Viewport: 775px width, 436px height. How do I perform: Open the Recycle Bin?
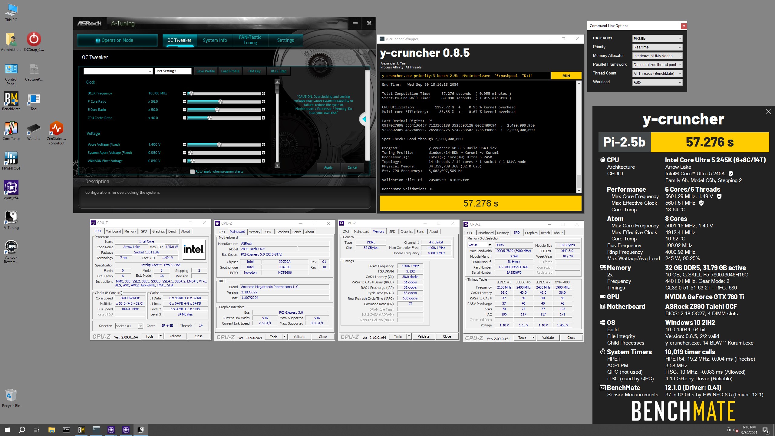coord(11,398)
